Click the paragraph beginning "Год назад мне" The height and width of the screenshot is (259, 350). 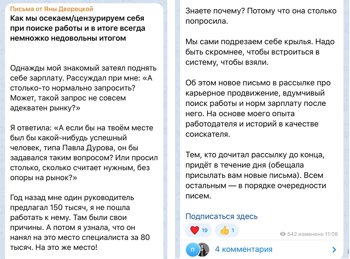80,222
